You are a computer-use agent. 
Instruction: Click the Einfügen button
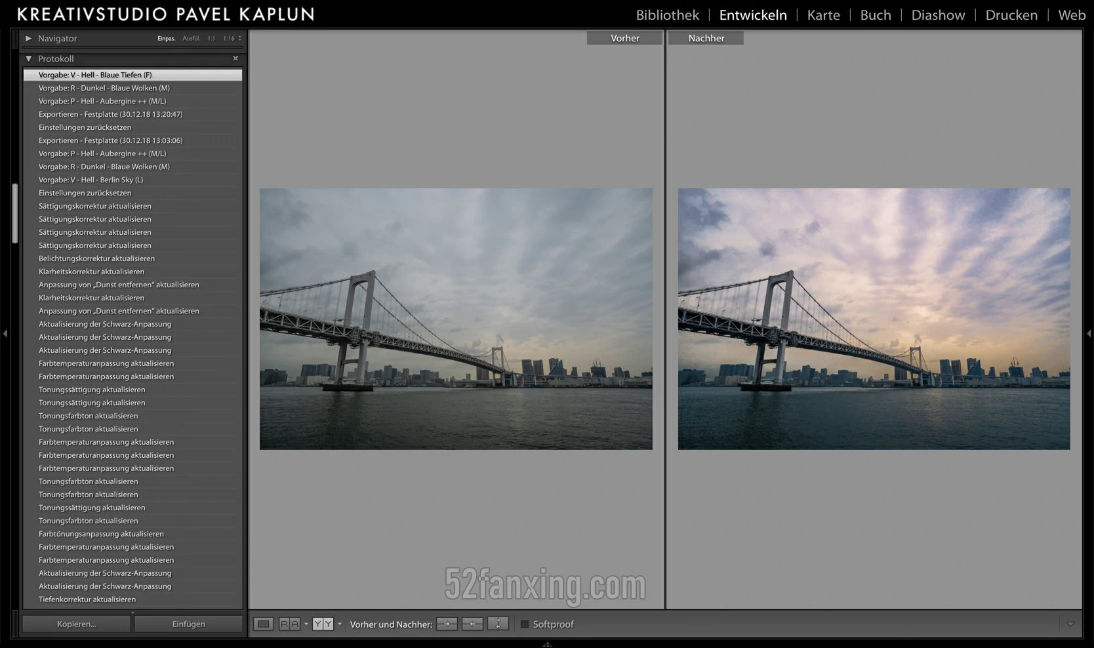coord(189,624)
